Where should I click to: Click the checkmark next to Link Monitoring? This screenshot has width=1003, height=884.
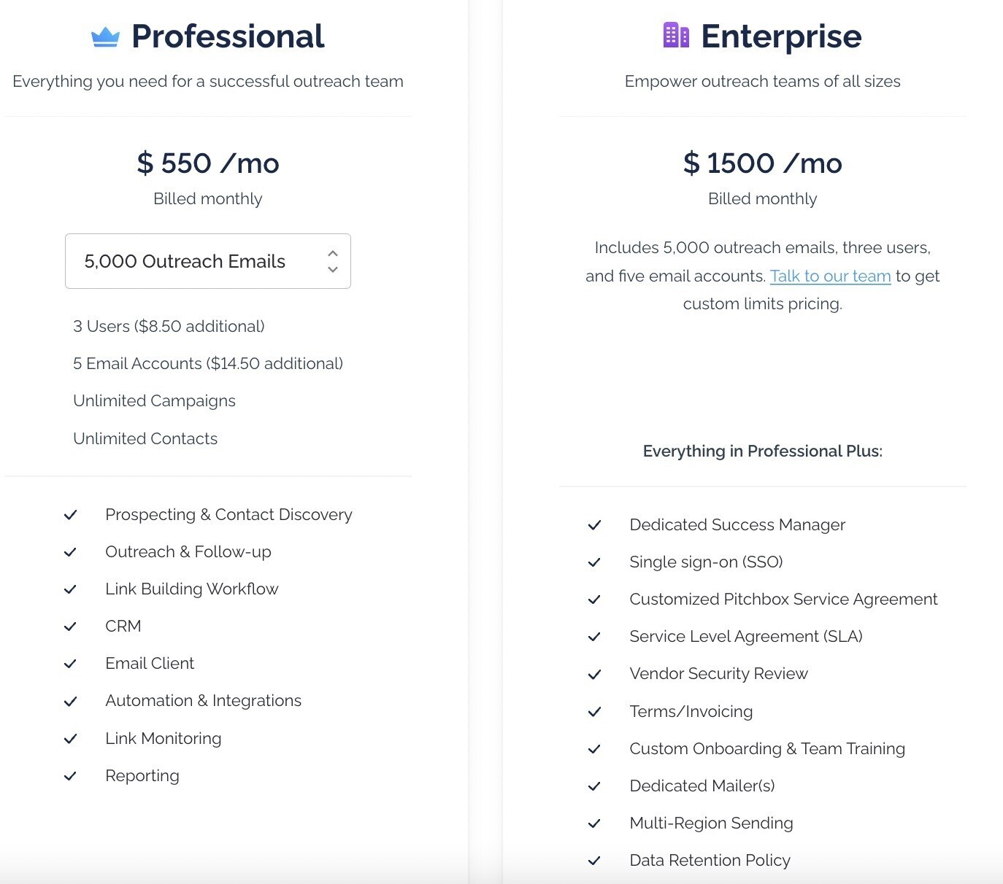coord(71,739)
